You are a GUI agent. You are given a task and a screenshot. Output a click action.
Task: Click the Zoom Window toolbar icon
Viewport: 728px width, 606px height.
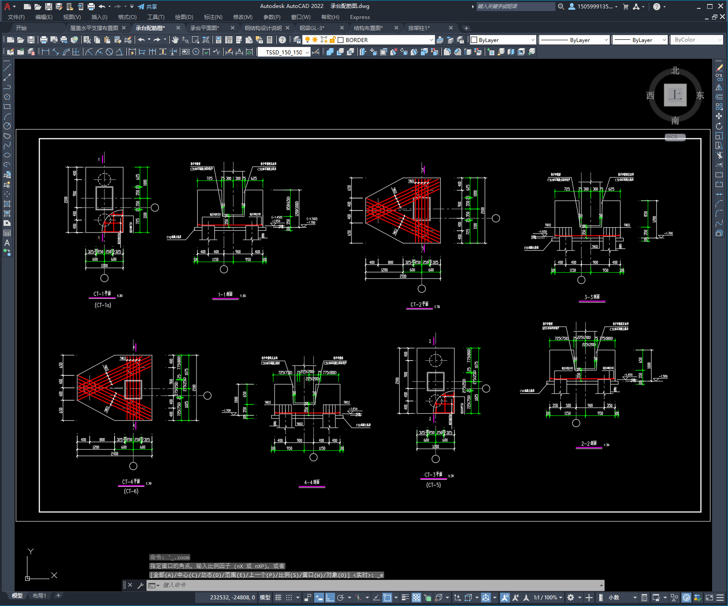coord(196,40)
